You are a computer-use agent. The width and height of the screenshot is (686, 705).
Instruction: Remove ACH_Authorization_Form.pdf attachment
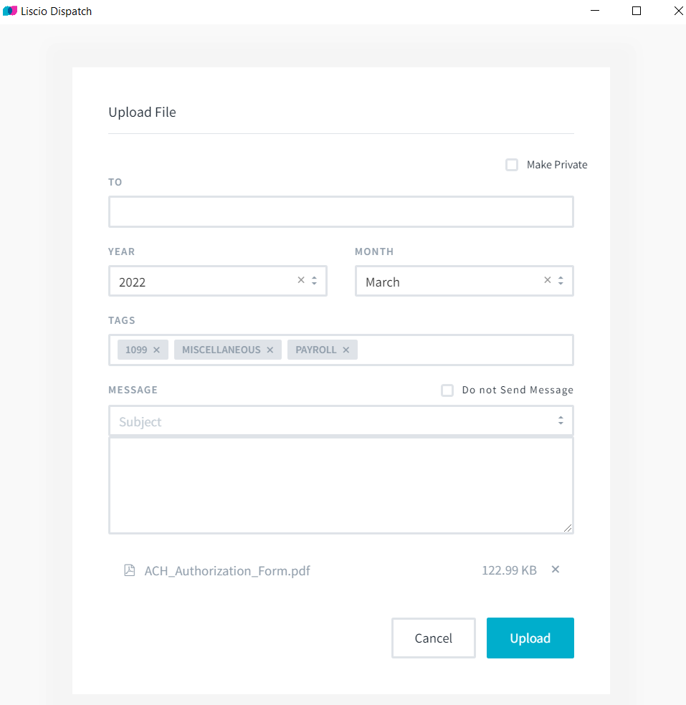click(x=556, y=570)
